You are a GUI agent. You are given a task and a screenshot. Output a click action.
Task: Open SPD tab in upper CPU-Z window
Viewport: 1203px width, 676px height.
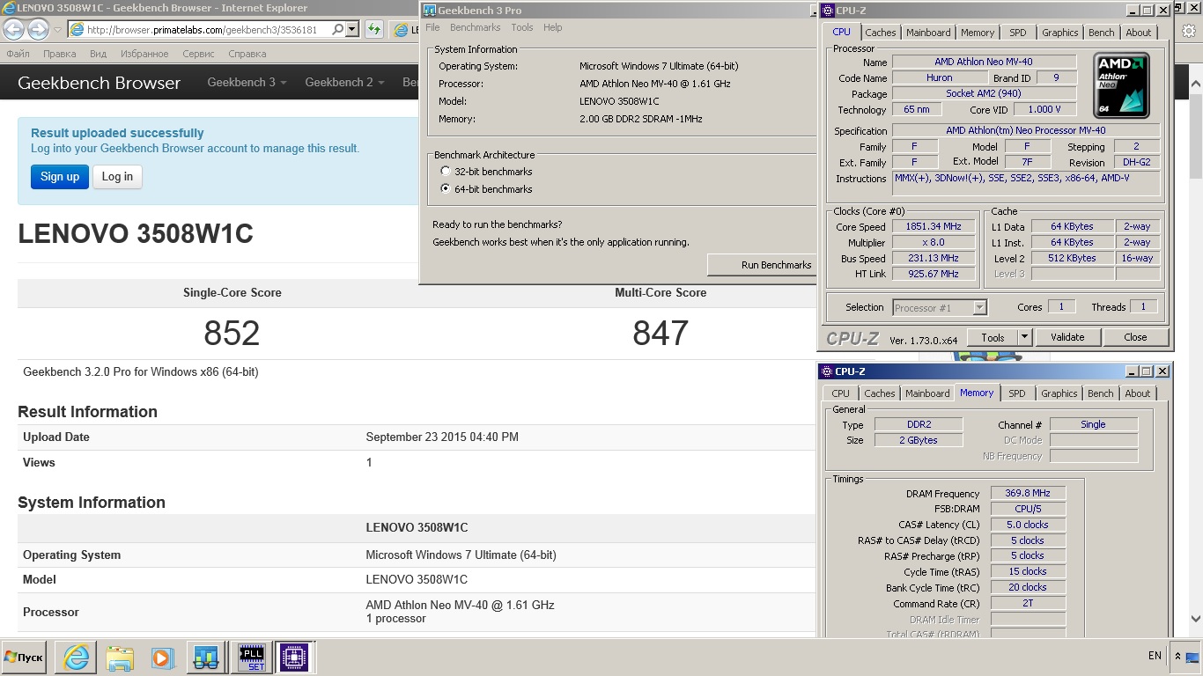coord(1018,33)
